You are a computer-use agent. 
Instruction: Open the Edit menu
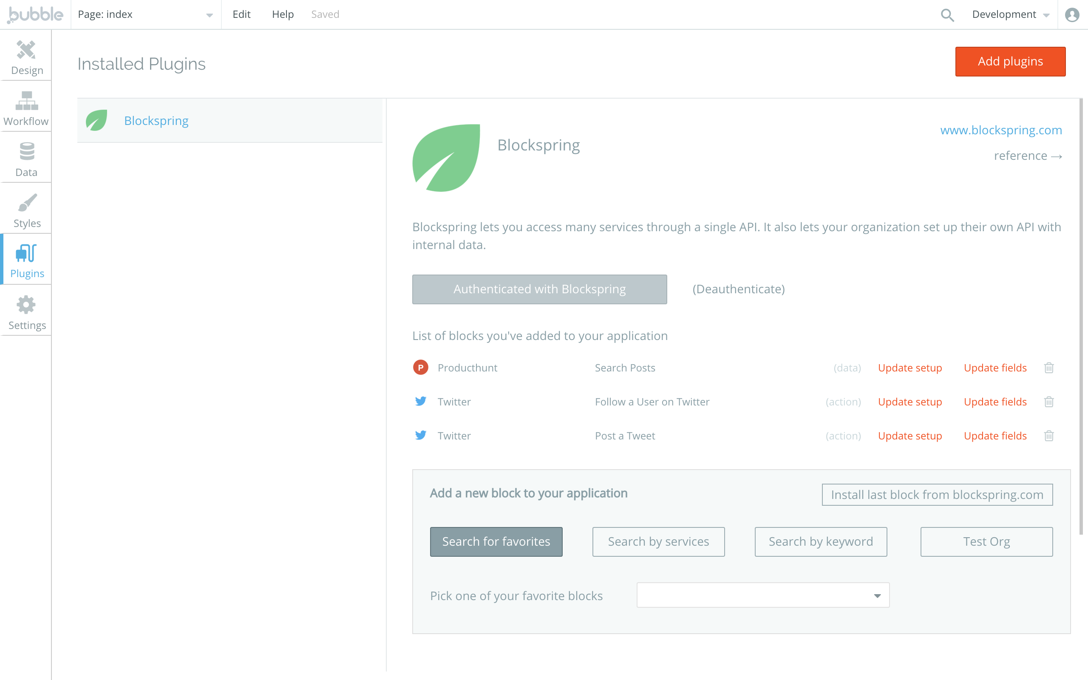coord(241,14)
